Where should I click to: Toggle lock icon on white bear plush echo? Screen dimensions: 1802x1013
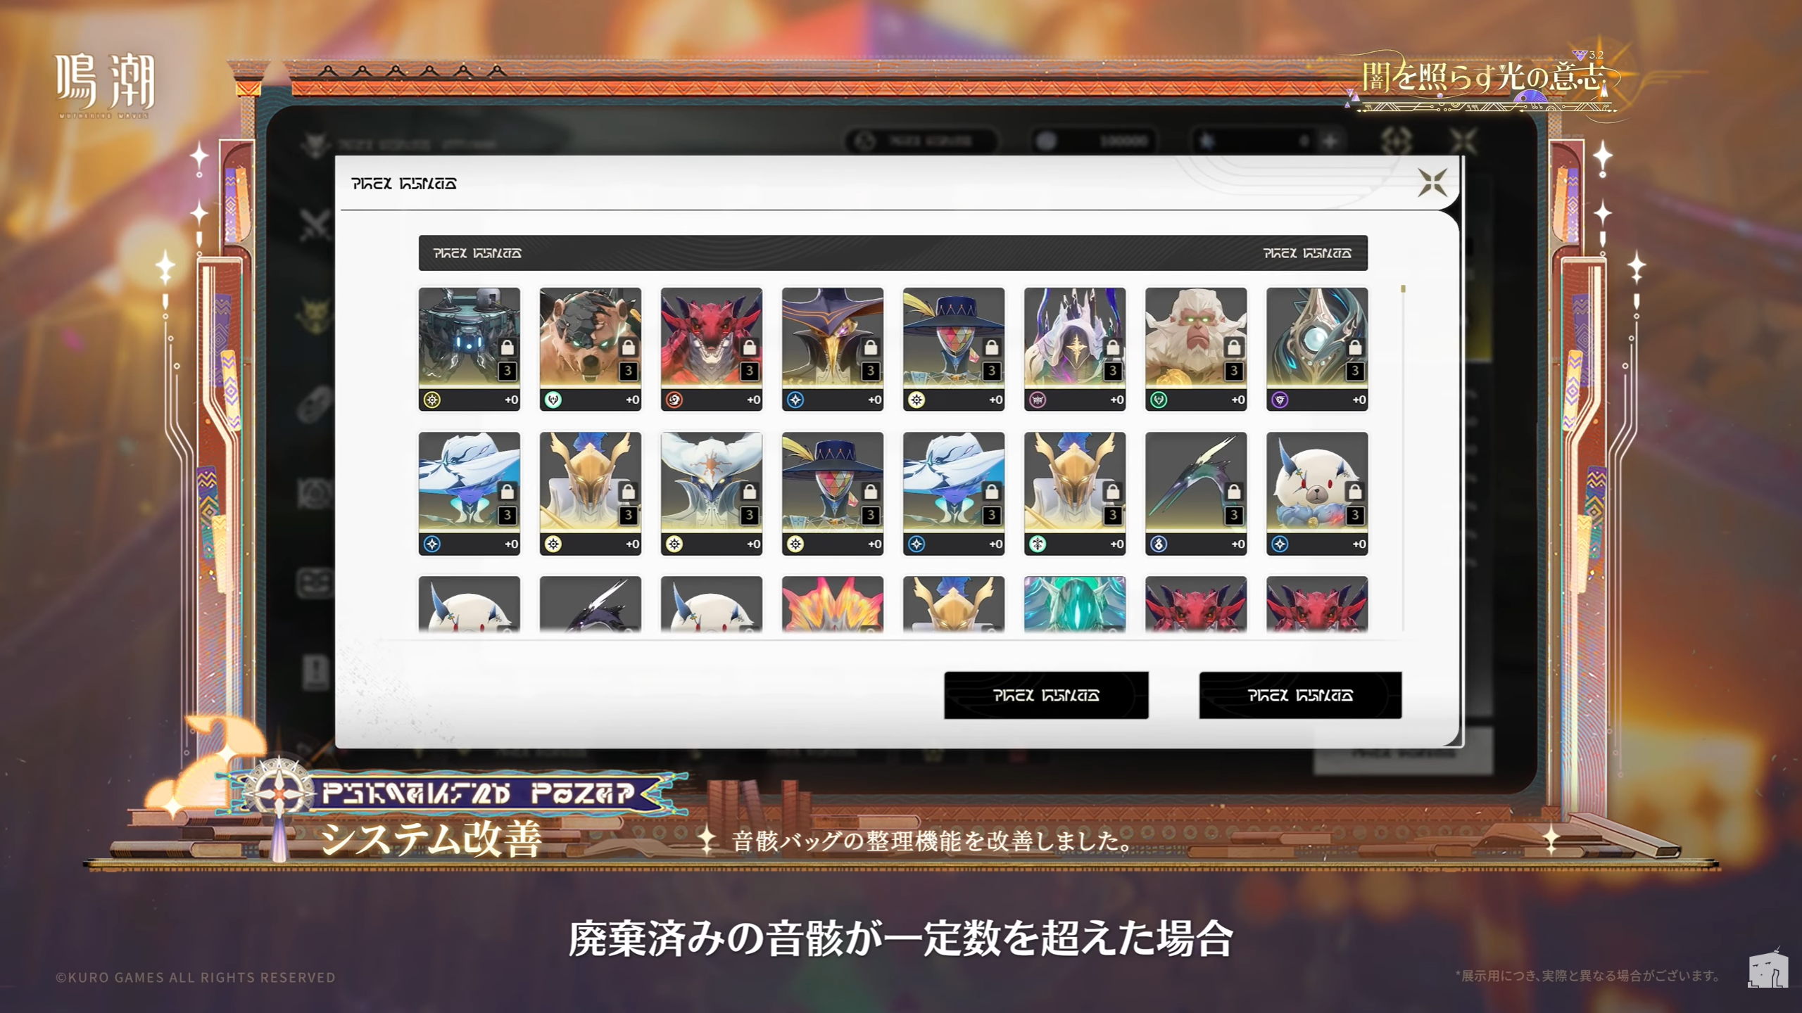(x=1355, y=492)
